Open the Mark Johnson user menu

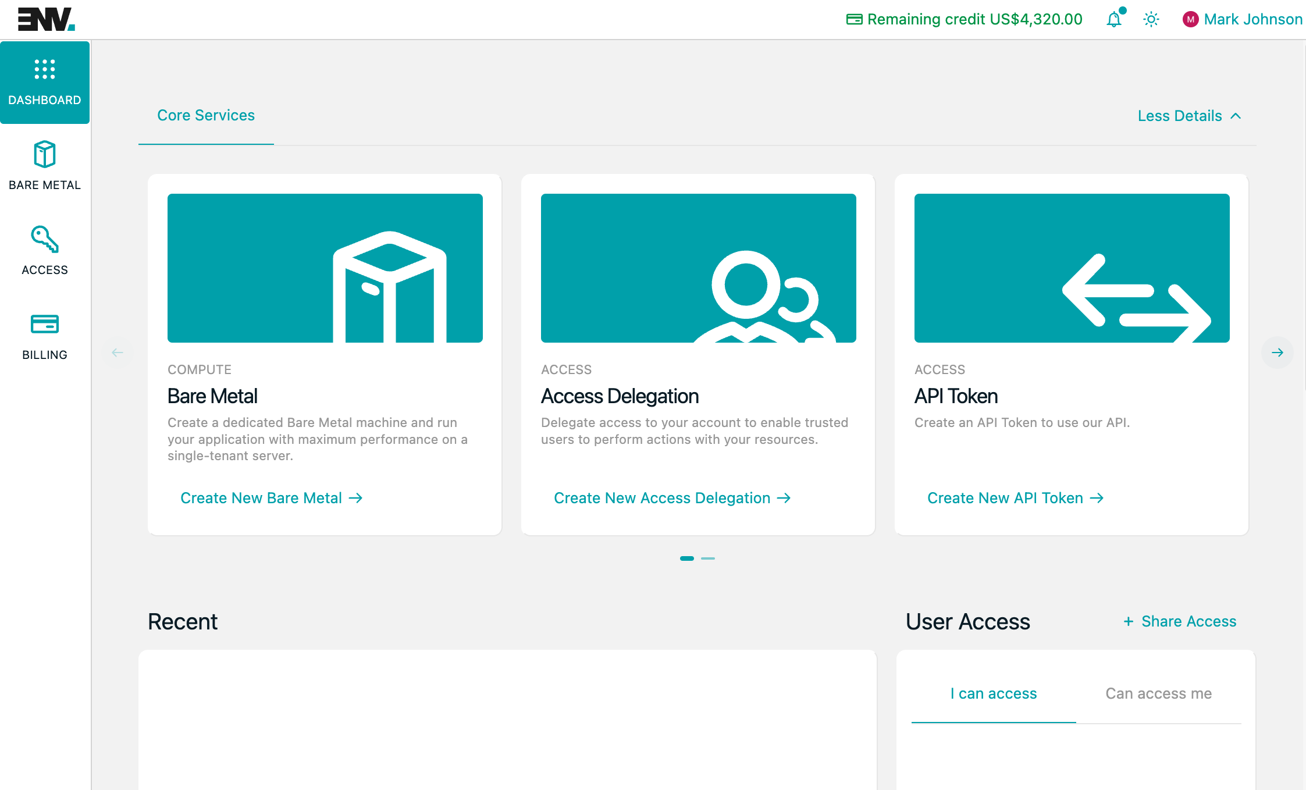1252,20
